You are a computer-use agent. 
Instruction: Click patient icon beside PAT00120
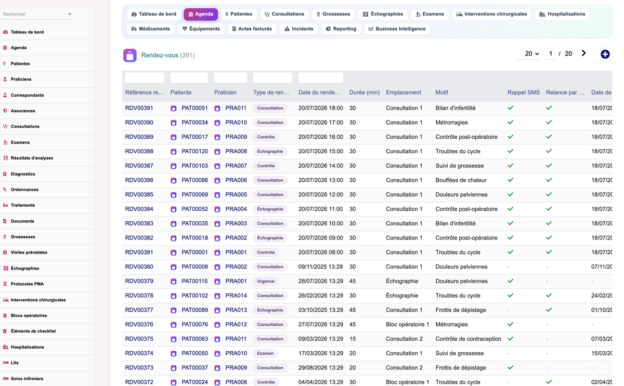(x=174, y=152)
